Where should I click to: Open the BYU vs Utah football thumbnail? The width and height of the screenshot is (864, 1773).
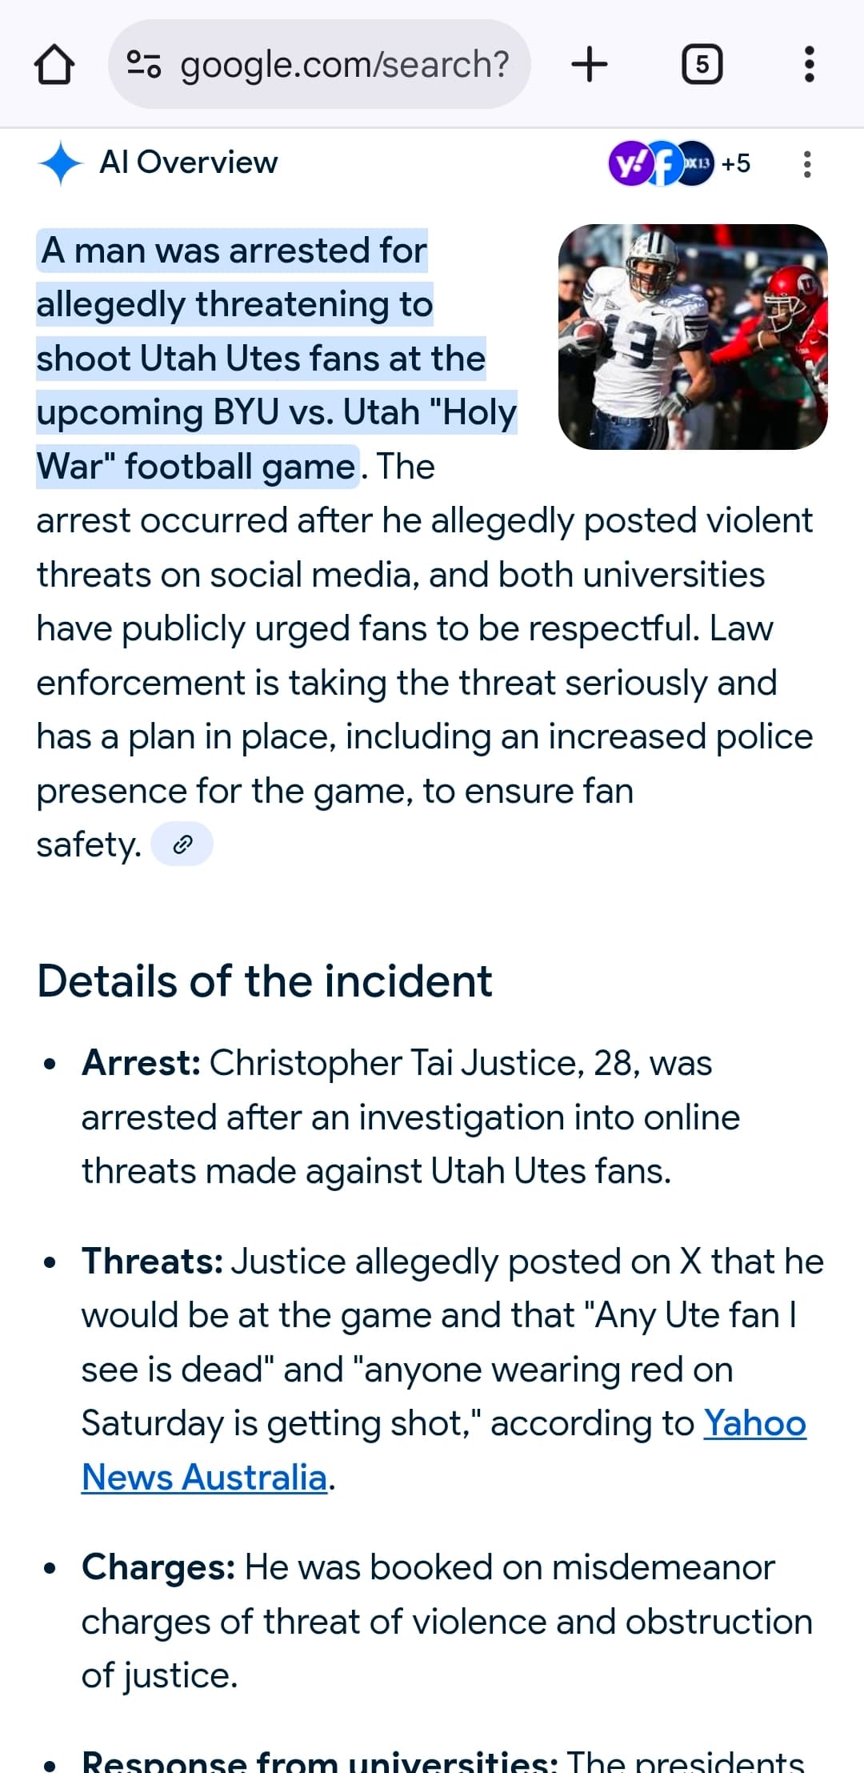click(x=693, y=337)
